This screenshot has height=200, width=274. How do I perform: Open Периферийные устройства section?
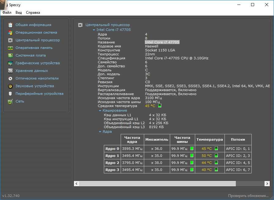(x=39, y=94)
